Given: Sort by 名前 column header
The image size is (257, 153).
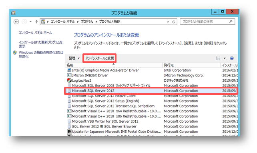Looking at the screenshot, I should [114, 65].
